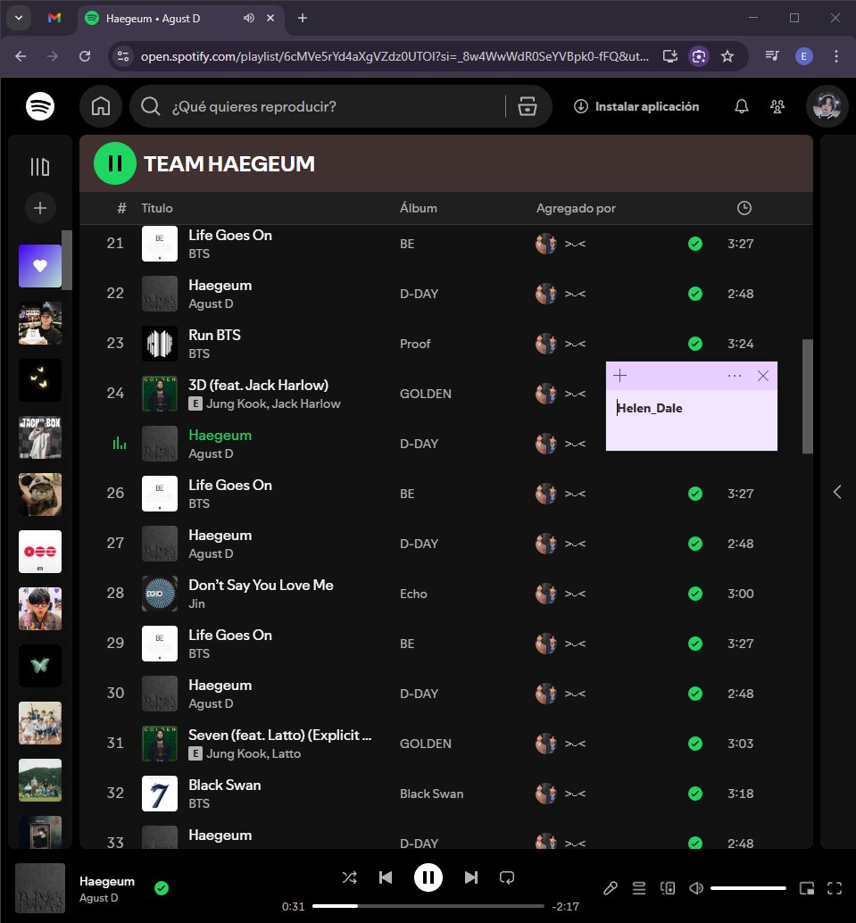The image size is (856, 923).
Task: Collapse Your Library icon in sidebar
Action: [40, 167]
